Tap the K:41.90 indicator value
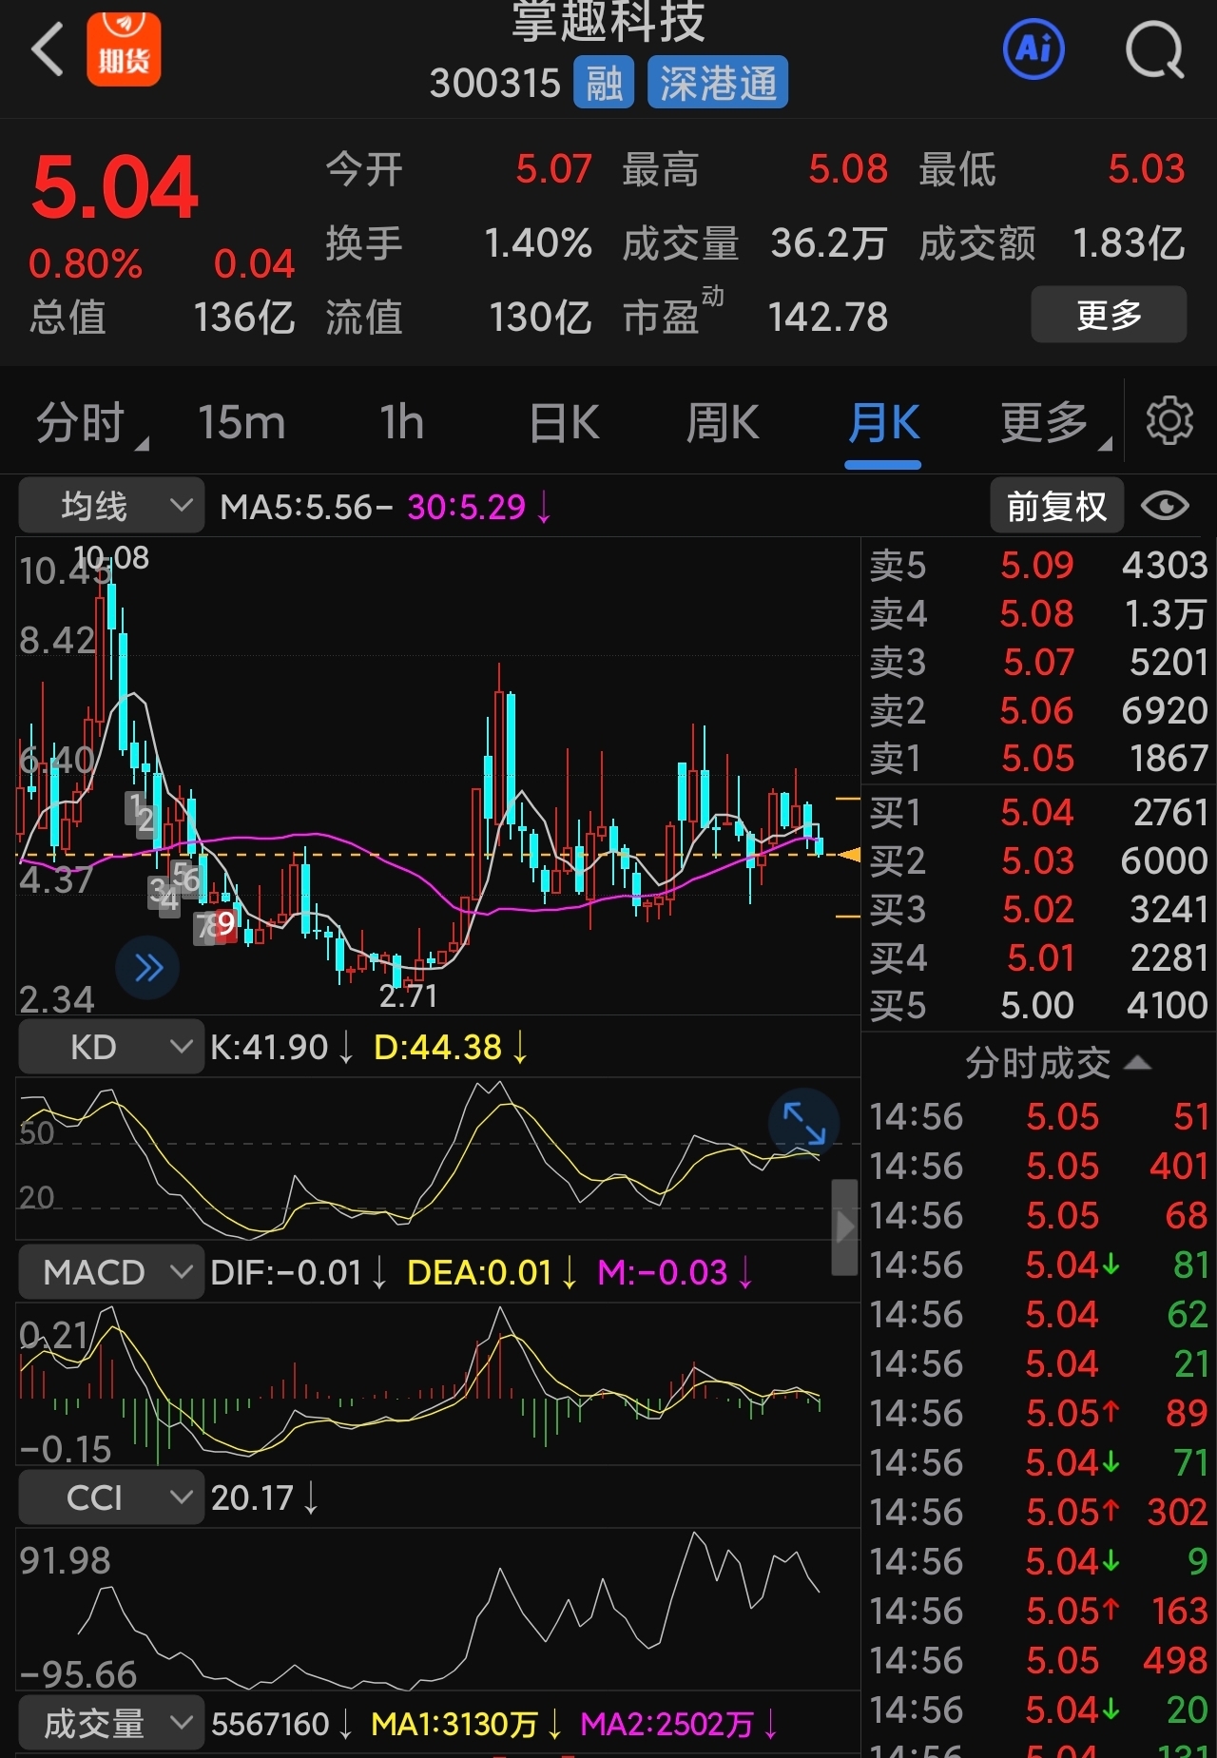The height and width of the screenshot is (1758, 1217). (269, 1047)
